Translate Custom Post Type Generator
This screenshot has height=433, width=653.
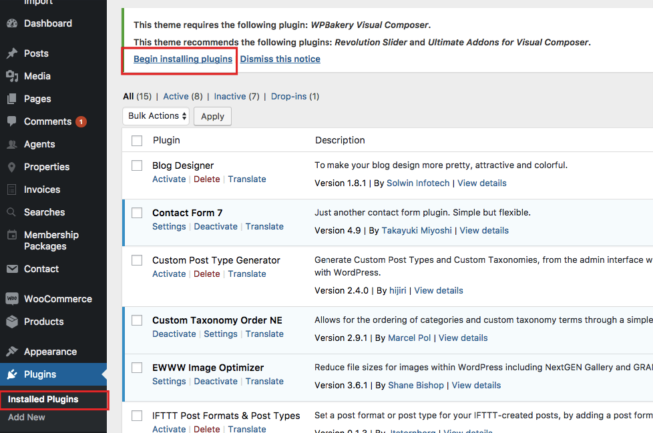coord(247,274)
